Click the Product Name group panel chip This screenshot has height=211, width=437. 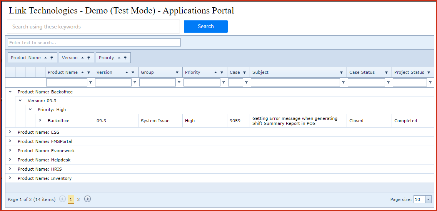(x=32, y=58)
